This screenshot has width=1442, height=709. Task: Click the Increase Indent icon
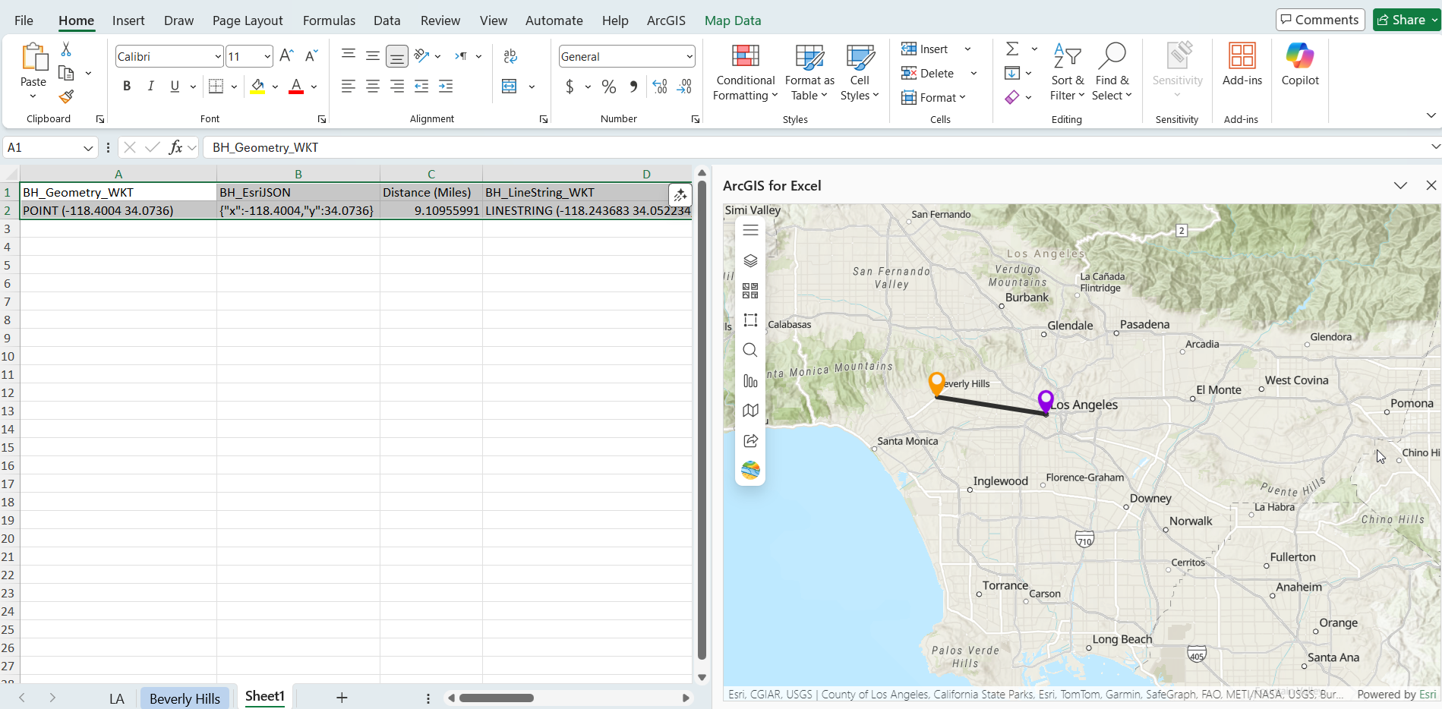click(x=446, y=87)
